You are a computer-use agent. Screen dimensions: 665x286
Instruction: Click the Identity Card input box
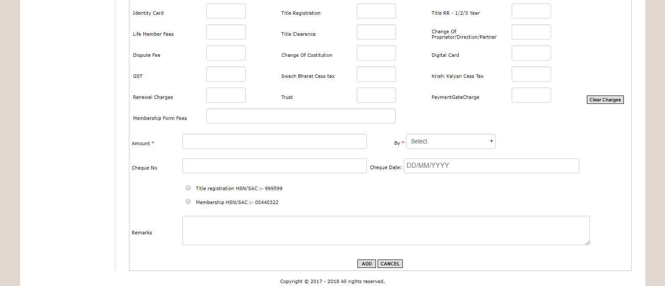click(226, 11)
